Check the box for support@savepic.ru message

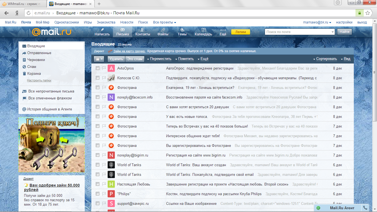[97, 203]
